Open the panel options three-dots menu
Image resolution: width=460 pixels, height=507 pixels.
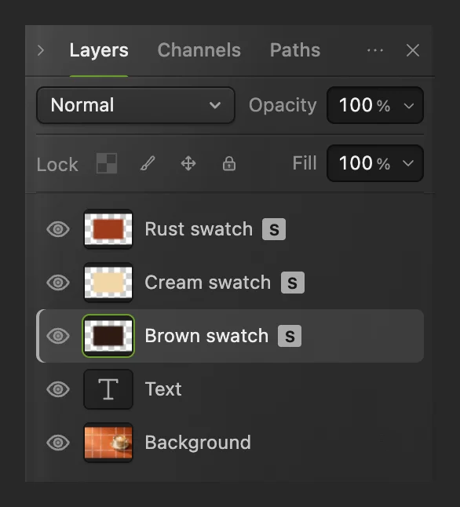(375, 50)
